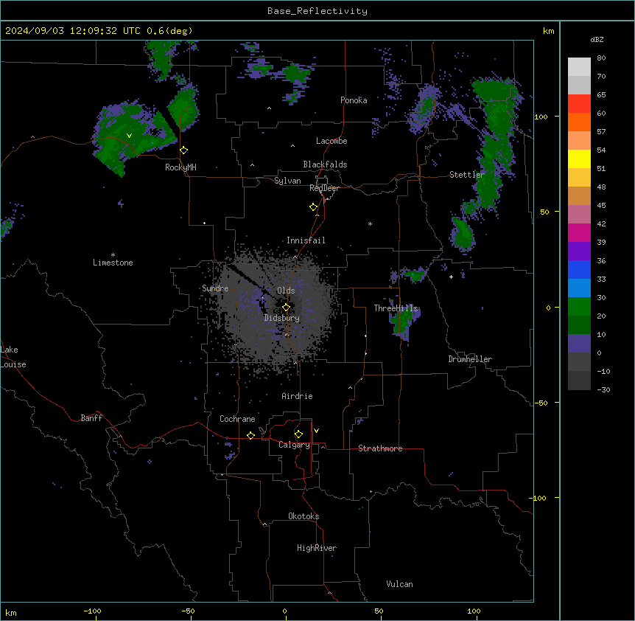This screenshot has width=635, height=621.
Task: Click the Didsbury town label
Action: point(282,318)
